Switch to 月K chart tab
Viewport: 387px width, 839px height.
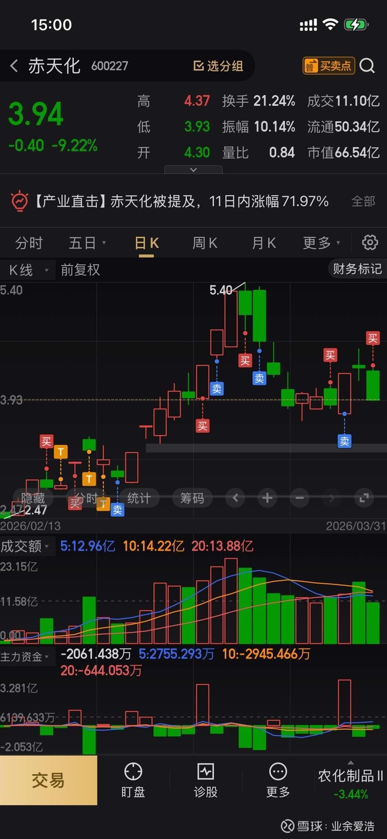pyautogui.click(x=264, y=243)
